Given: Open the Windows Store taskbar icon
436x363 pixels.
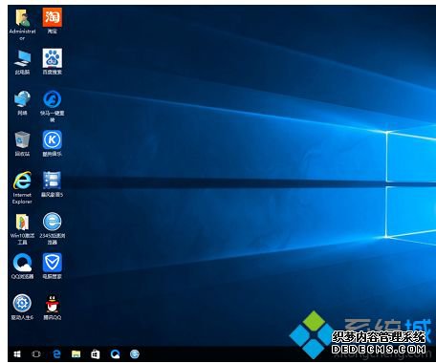Looking at the screenshot, I should [x=96, y=354].
